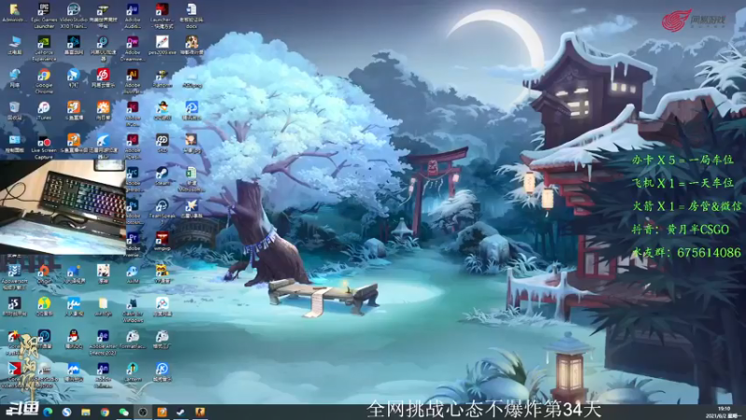Launch Adobe Illustrator from the desktop
The image size is (746, 420).
(x=132, y=80)
